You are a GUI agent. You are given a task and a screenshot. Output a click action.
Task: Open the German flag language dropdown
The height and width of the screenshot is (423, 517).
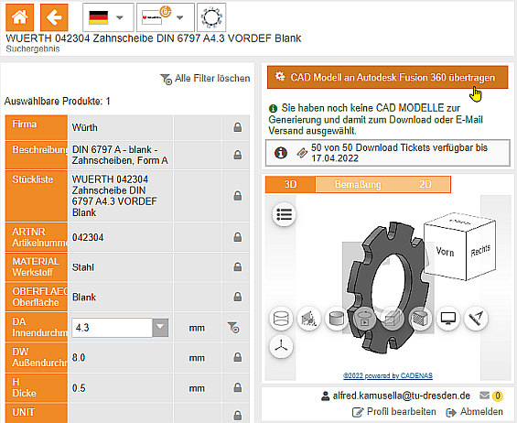(108, 17)
